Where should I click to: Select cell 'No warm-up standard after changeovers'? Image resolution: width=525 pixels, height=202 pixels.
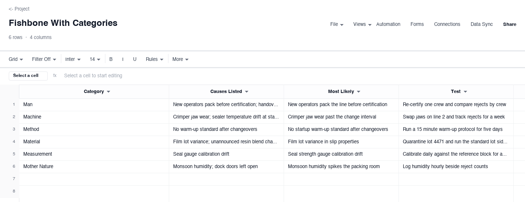pos(226,129)
